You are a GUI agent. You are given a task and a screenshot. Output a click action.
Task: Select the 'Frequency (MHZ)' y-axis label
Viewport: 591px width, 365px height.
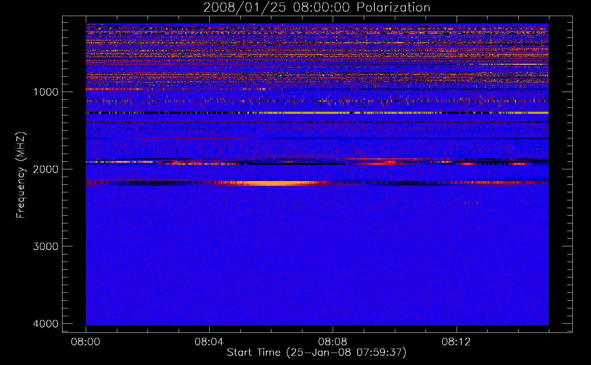point(21,175)
